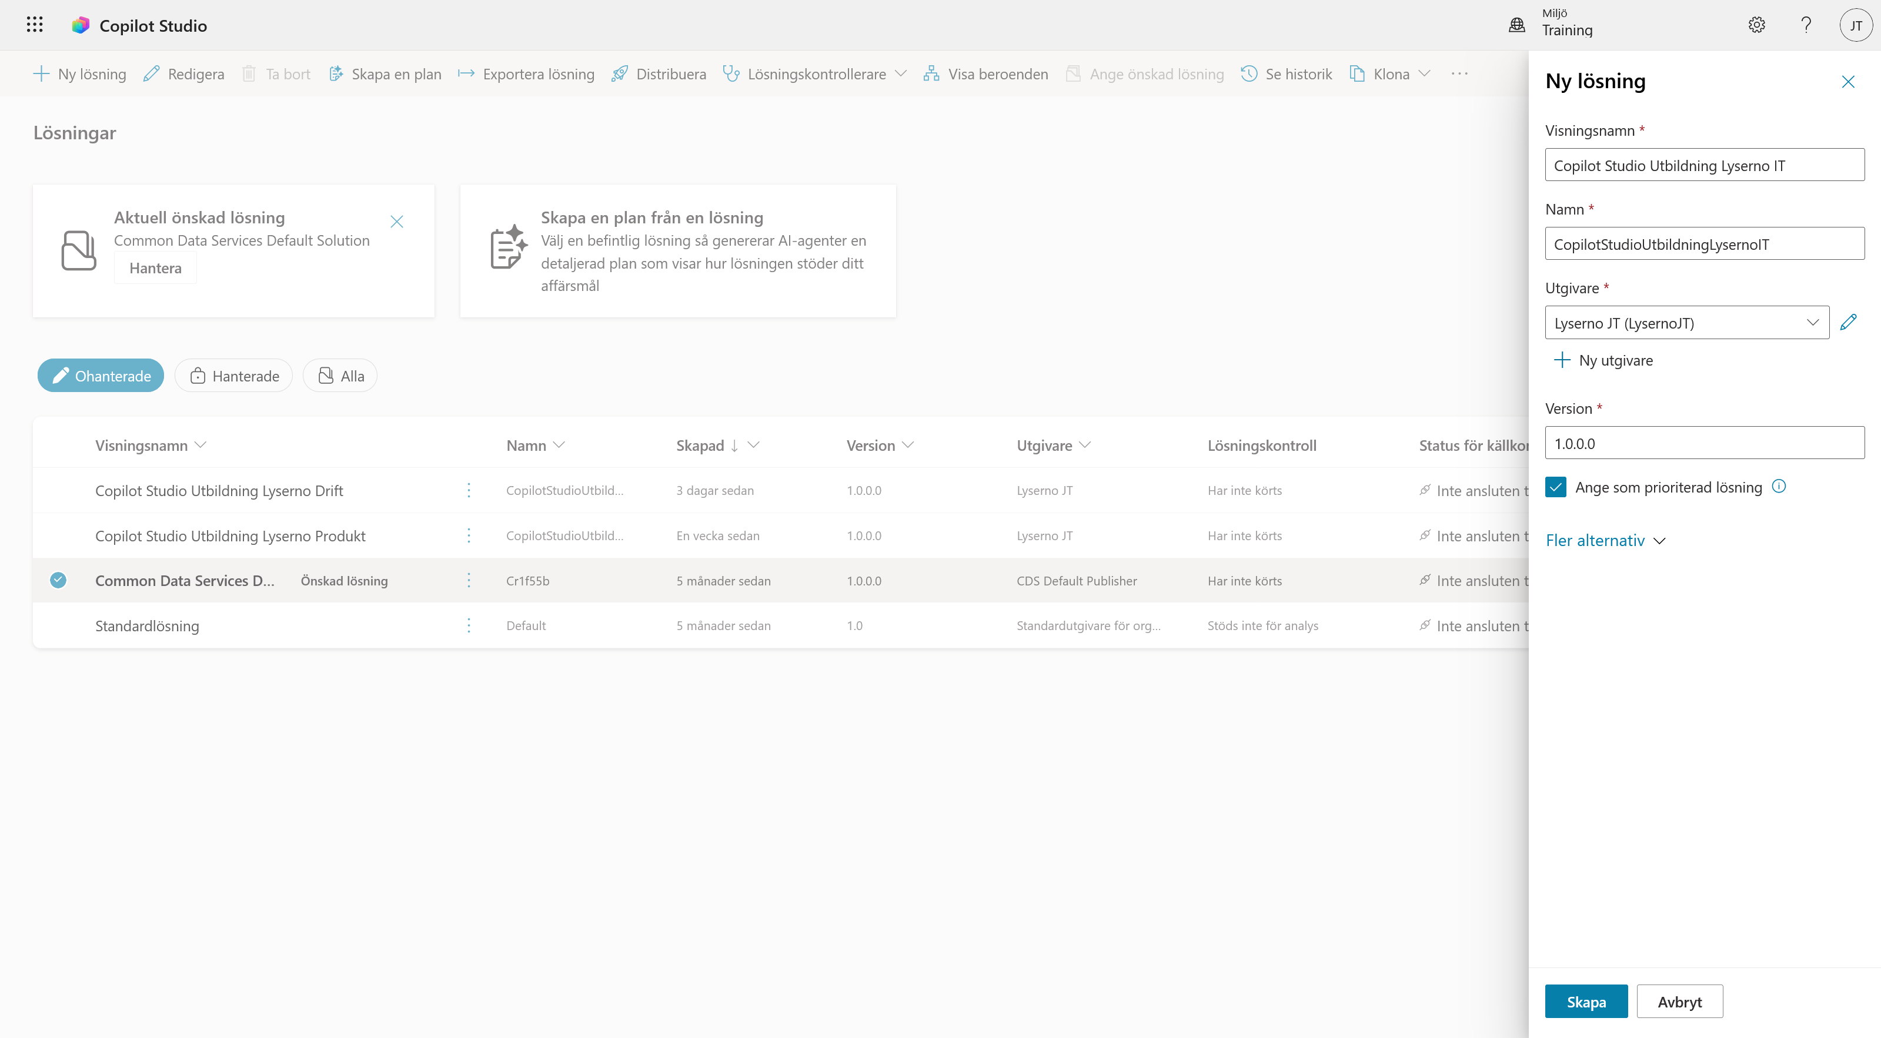Click the Skapa button

[x=1586, y=1002]
